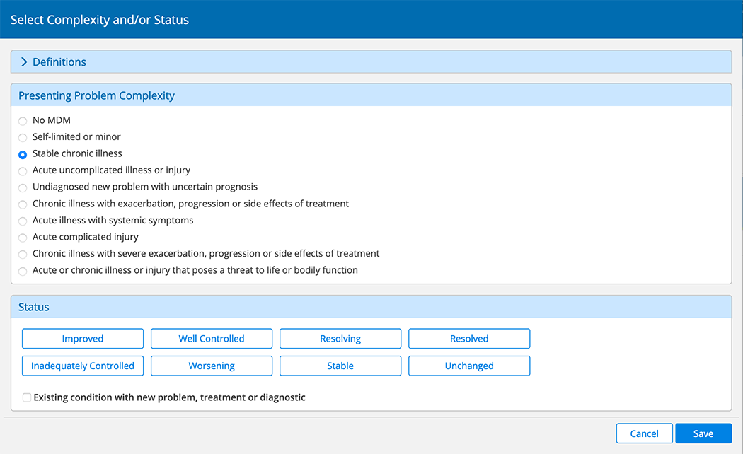Mark status as Resolved

point(469,339)
